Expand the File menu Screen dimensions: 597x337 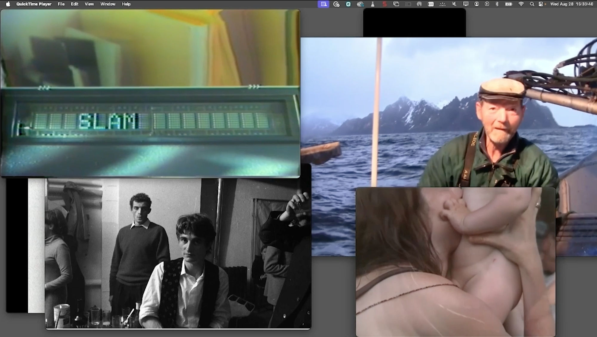click(61, 4)
